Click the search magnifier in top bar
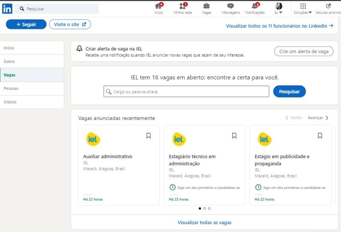 pyautogui.click(x=22, y=9)
